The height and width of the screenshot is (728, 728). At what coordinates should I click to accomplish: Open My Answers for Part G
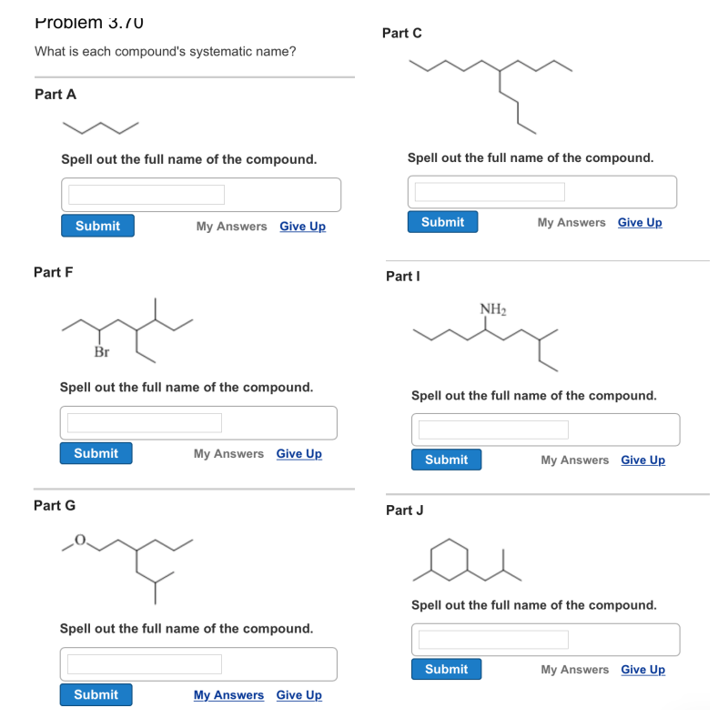[228, 694]
